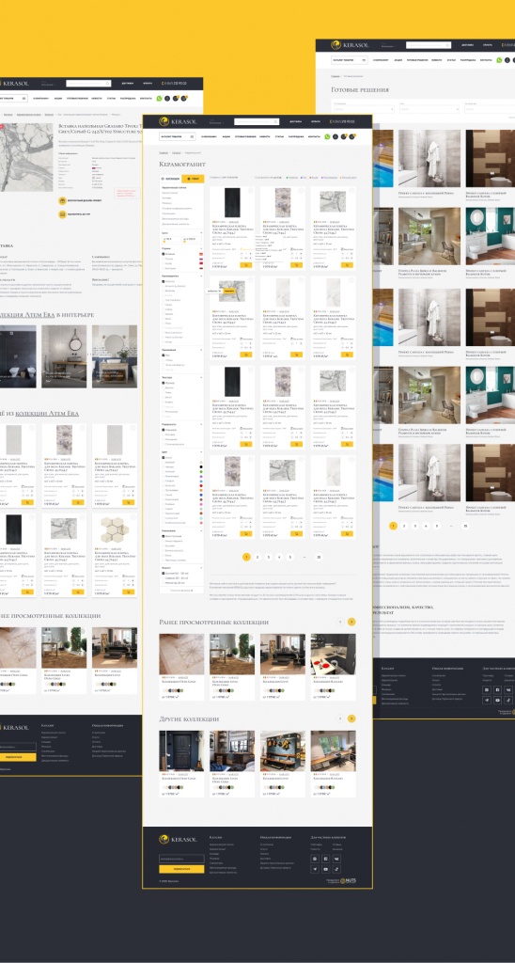This screenshot has width=515, height=963.
Task: Collapse the Цена filter section
Action: tap(201, 233)
